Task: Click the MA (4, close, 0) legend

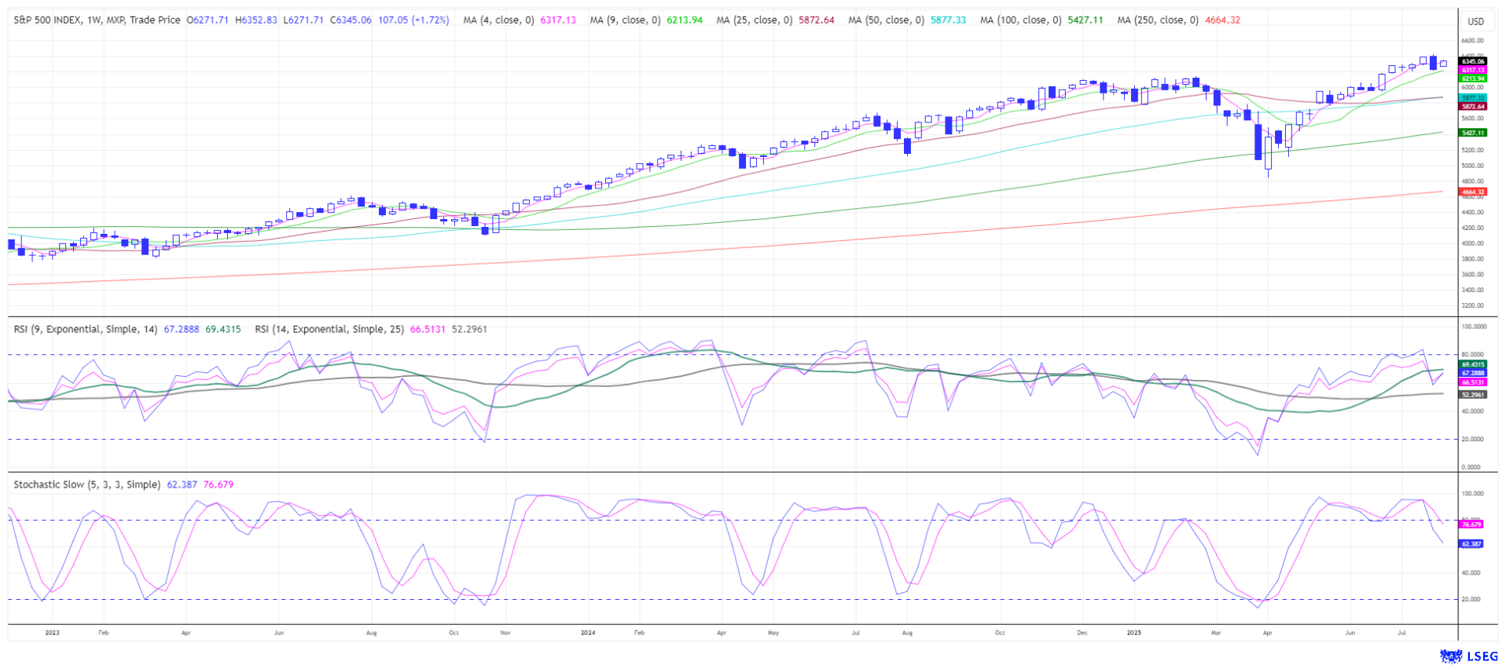Action: tap(498, 20)
